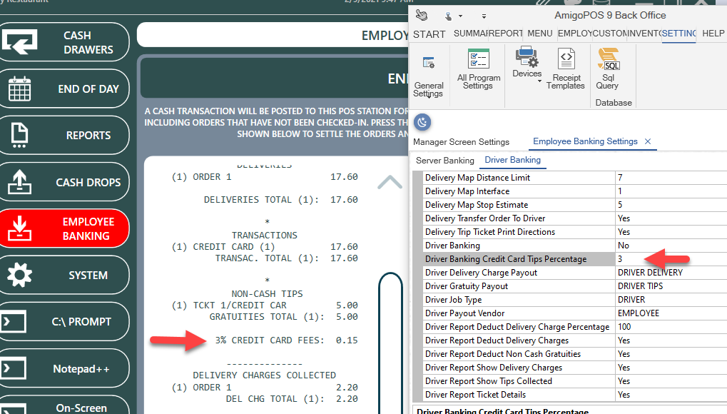The width and height of the screenshot is (727, 414).
Task: Switch to the Server Banking tab
Action: pyautogui.click(x=444, y=160)
